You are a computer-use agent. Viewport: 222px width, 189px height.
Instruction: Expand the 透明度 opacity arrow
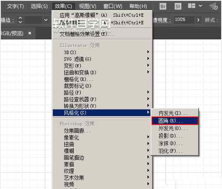click(199, 20)
